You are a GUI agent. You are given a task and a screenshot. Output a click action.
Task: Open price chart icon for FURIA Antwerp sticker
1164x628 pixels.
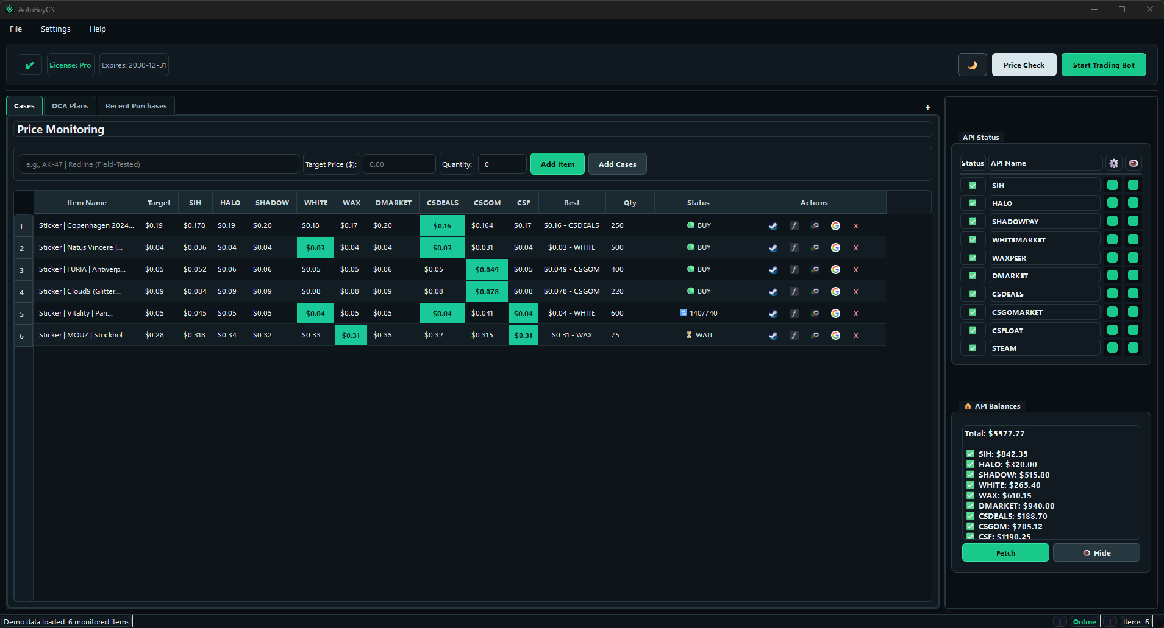click(815, 269)
